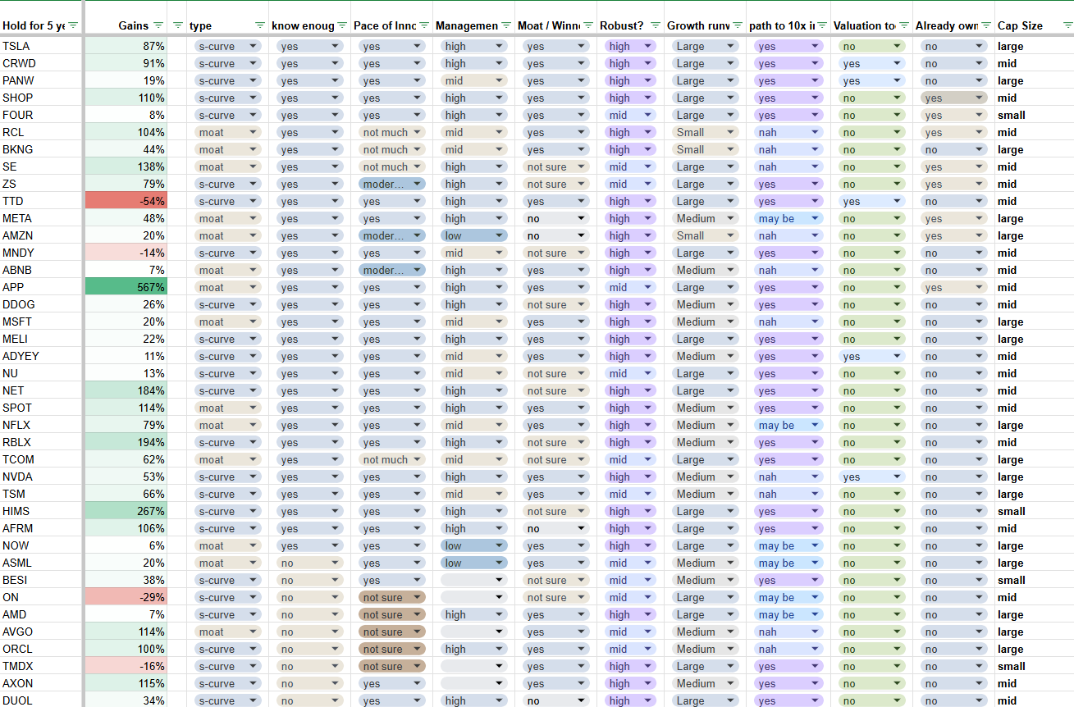Image resolution: width=1074 pixels, height=707 pixels.
Task: Select the DUOL ticker cell
Action: pos(41,700)
